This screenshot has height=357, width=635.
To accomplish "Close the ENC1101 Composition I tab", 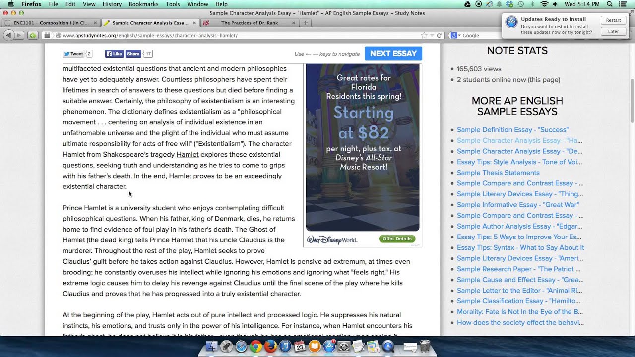I will click(x=95, y=23).
